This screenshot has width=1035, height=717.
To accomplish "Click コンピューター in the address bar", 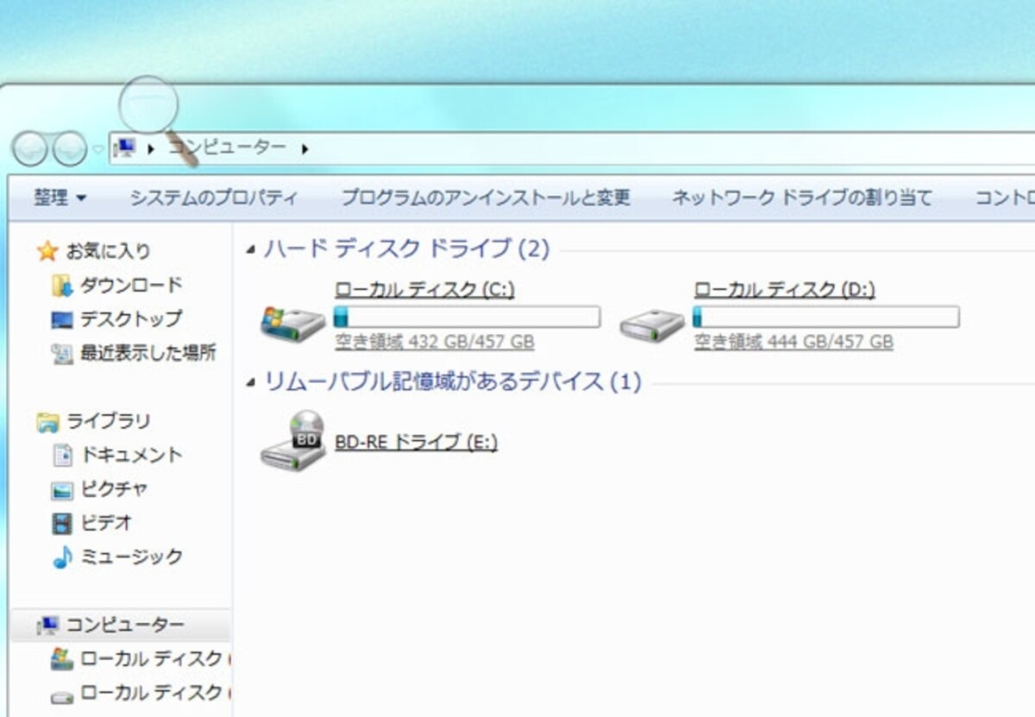I will point(227,148).
